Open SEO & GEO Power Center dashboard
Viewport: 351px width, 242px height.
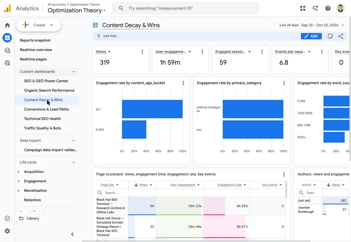point(46,81)
